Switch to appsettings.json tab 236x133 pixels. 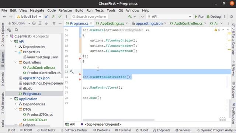[149, 24]
